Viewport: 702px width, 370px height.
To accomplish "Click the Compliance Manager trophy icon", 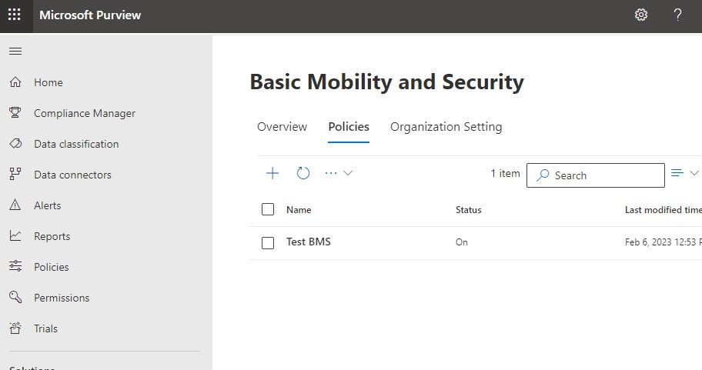I will pos(15,113).
